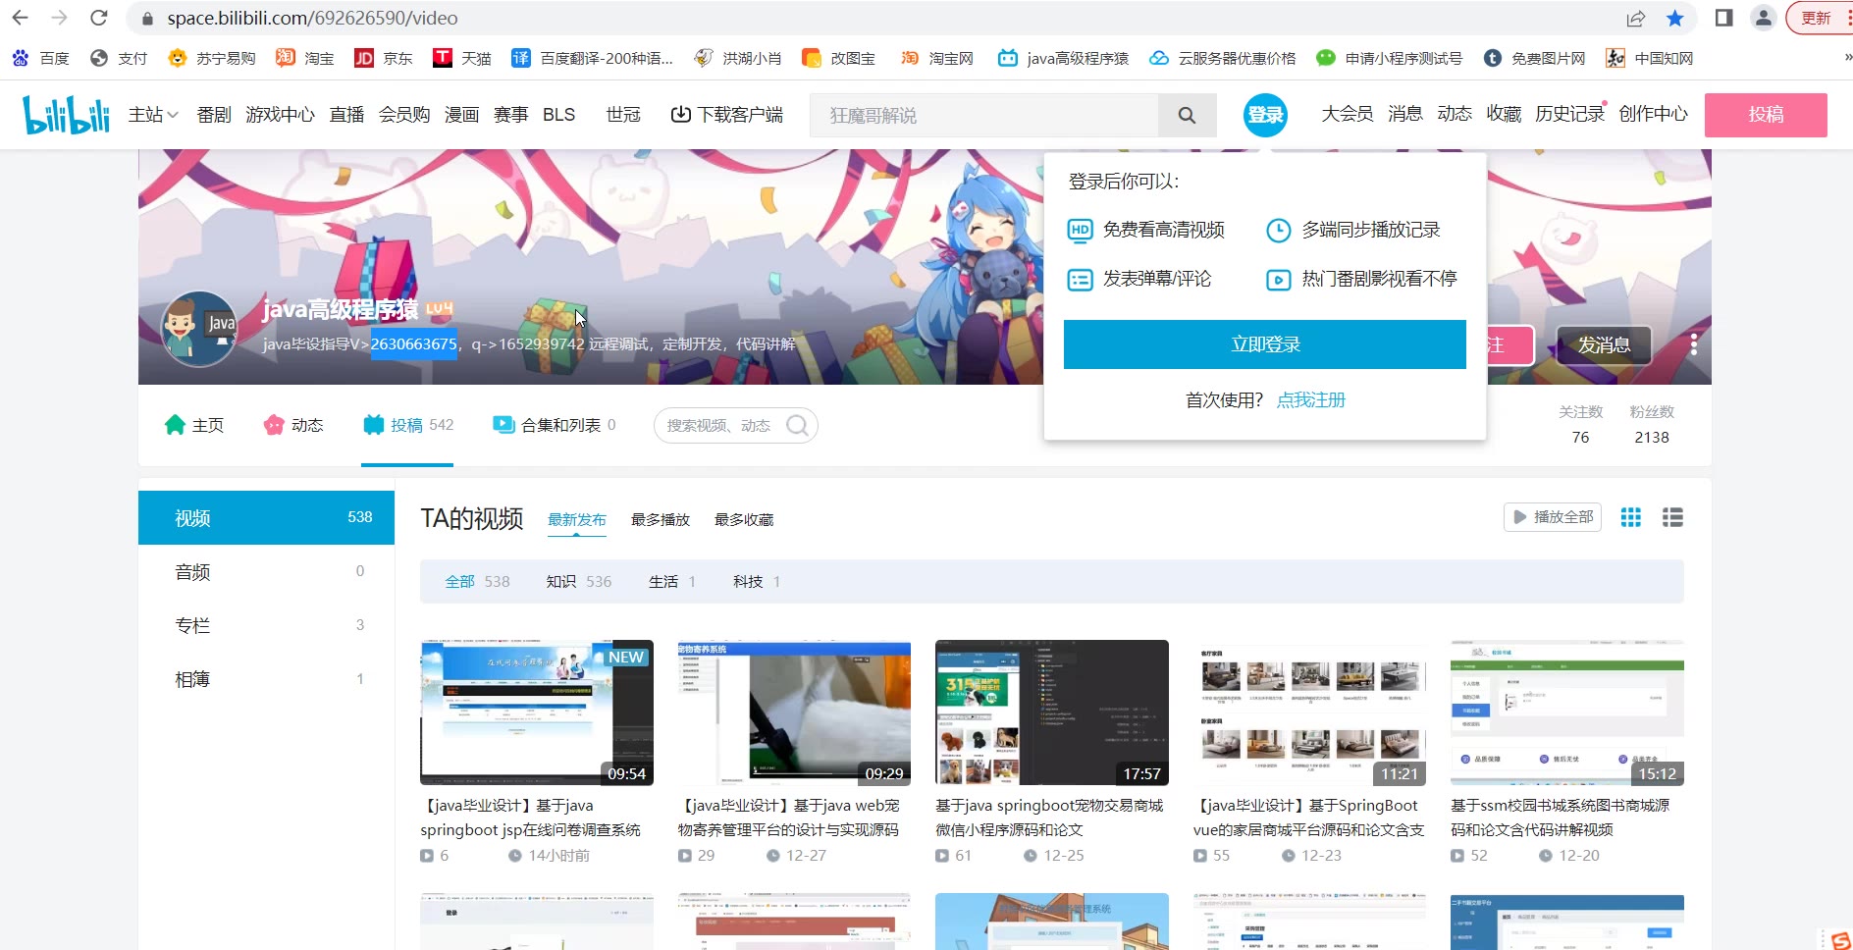
Task: Focus the 搜索视频、动态 input
Action: pos(721,425)
